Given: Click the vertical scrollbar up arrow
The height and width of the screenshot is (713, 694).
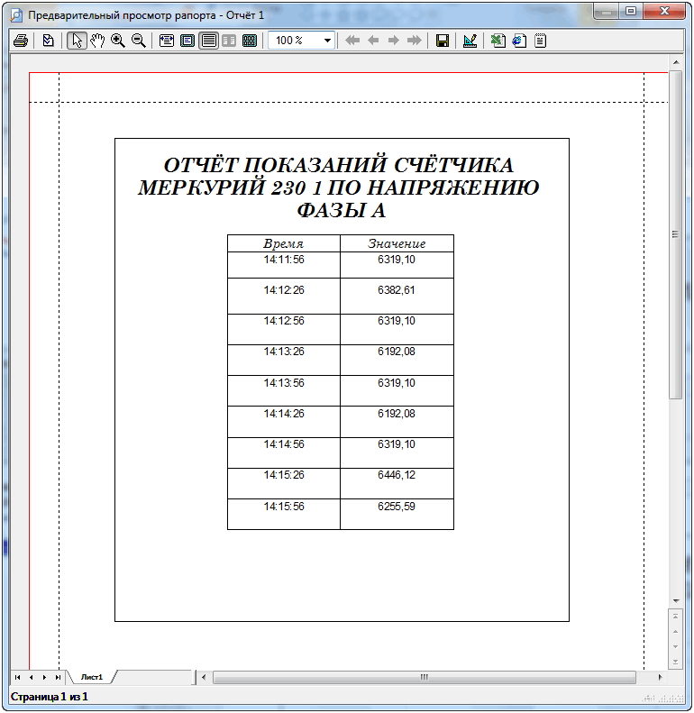Looking at the screenshot, I should click(676, 62).
